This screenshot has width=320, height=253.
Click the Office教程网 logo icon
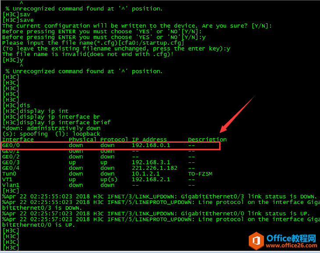[x=256, y=241]
